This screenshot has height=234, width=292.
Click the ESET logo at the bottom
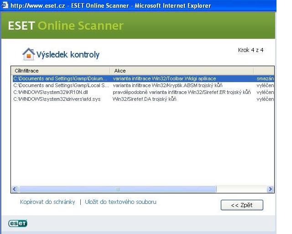tap(18, 223)
